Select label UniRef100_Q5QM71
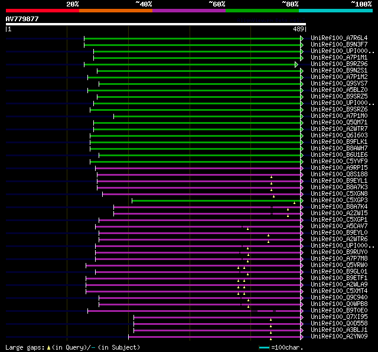Viewport: 378px width, 352px height. pos(339,123)
